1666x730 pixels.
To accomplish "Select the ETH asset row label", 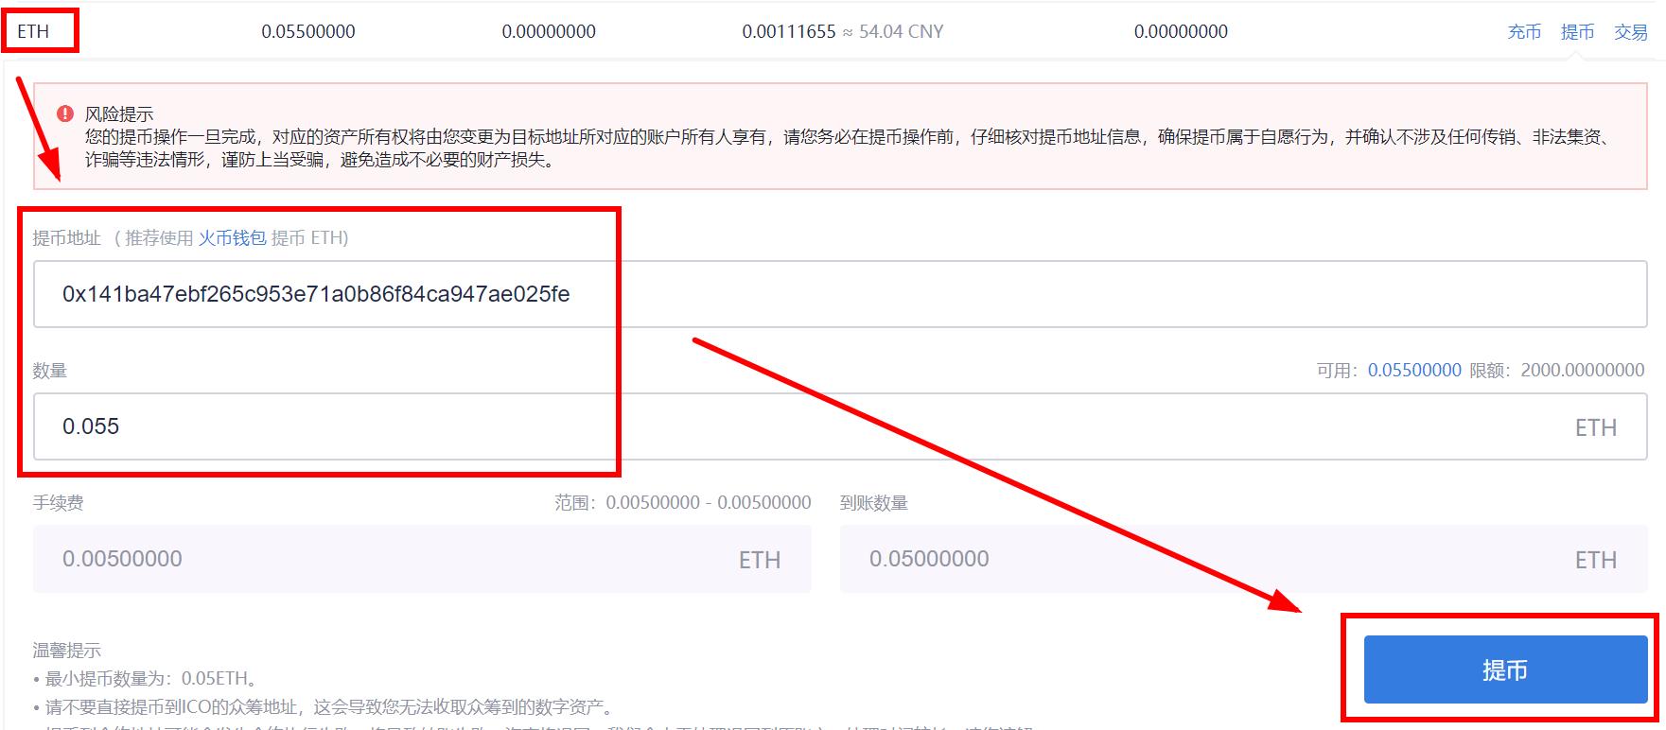I will pyautogui.click(x=33, y=31).
